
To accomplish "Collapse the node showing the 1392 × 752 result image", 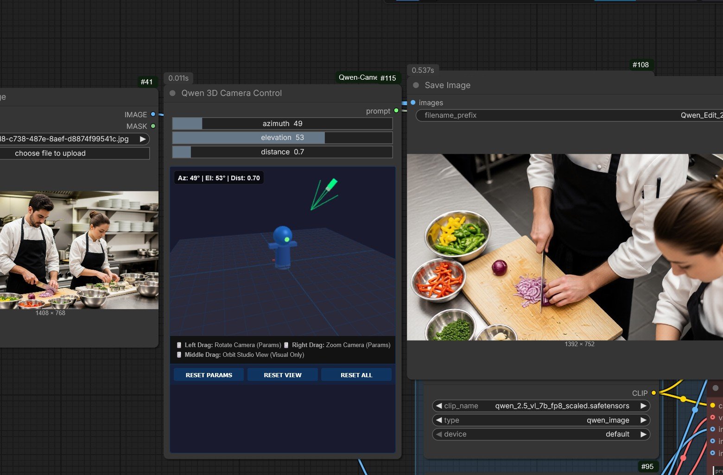I will pyautogui.click(x=415, y=85).
